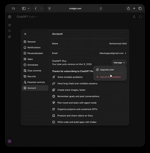The image size is (150, 153).
Task: Click the chatgpt.com address bar
Action: 75,9
